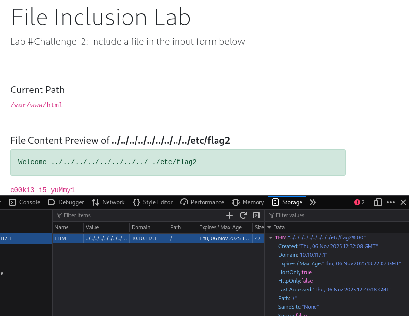Collapse the THM cookie entry arrow
The height and width of the screenshot is (316, 409).
point(271,237)
